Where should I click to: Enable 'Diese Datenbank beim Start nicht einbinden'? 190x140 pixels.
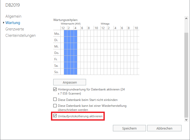coord(55,100)
